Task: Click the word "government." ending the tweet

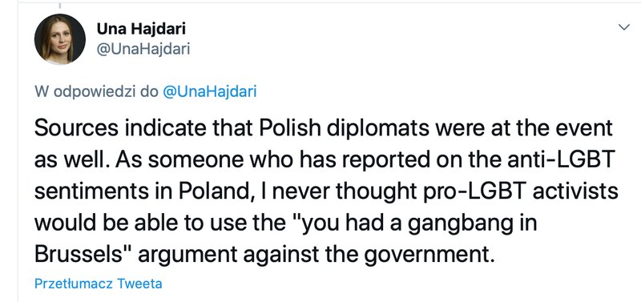Action: [429, 256]
